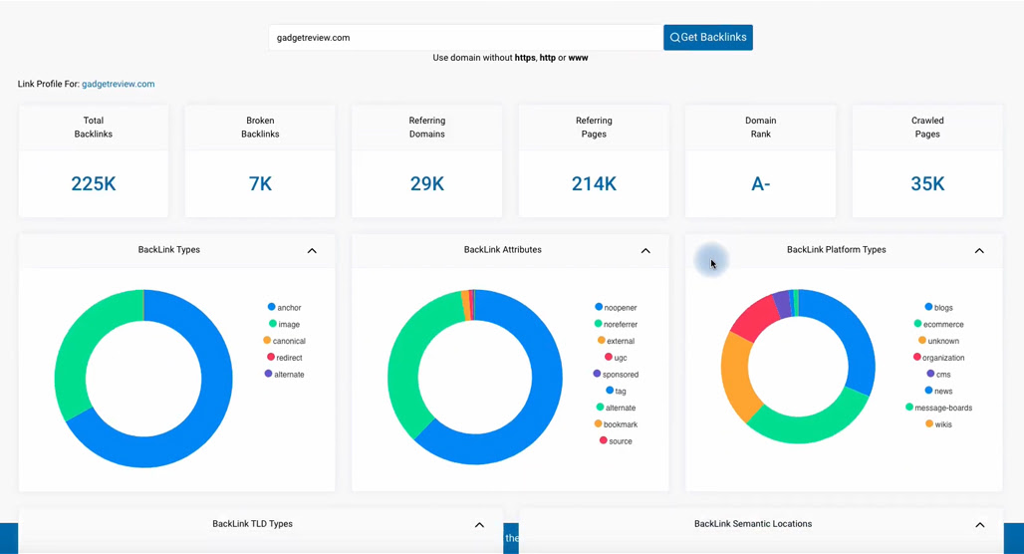Toggle the bookmark legend item

click(616, 424)
